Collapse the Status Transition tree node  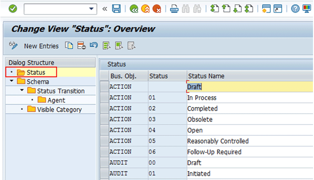coord(22,91)
